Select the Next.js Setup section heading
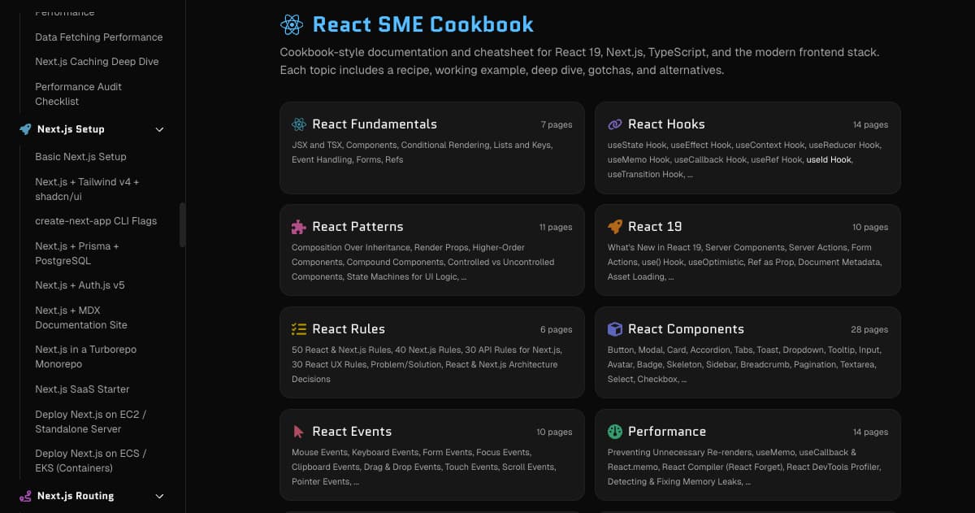975x513 pixels. point(71,129)
